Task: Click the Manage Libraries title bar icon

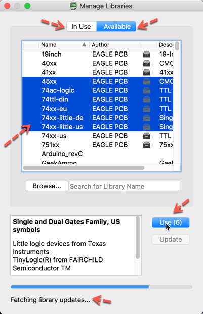Action: pos(73,6)
